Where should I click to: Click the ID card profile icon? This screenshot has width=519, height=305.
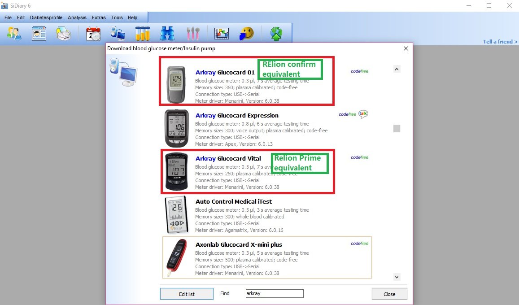[39, 34]
